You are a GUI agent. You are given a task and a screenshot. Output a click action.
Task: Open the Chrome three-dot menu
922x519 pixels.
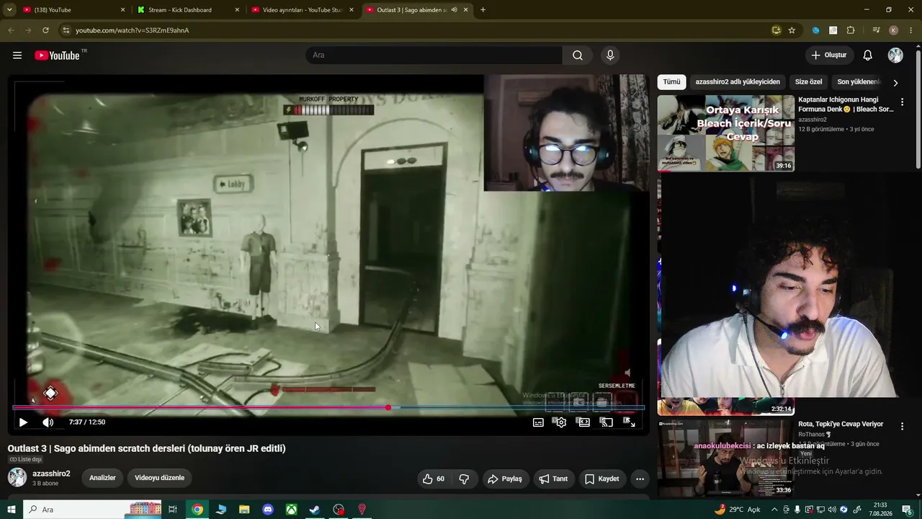click(911, 30)
